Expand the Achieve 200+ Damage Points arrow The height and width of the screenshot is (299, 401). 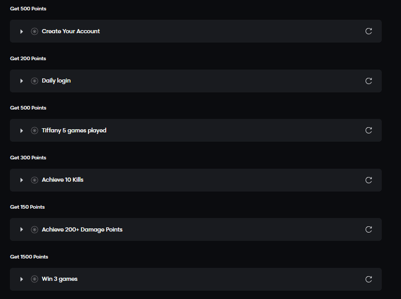22,229
